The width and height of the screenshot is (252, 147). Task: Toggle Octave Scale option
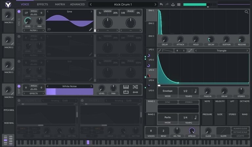click(x=240, y=132)
